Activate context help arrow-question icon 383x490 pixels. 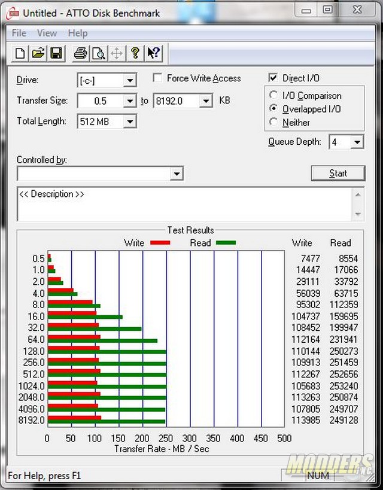[x=154, y=53]
